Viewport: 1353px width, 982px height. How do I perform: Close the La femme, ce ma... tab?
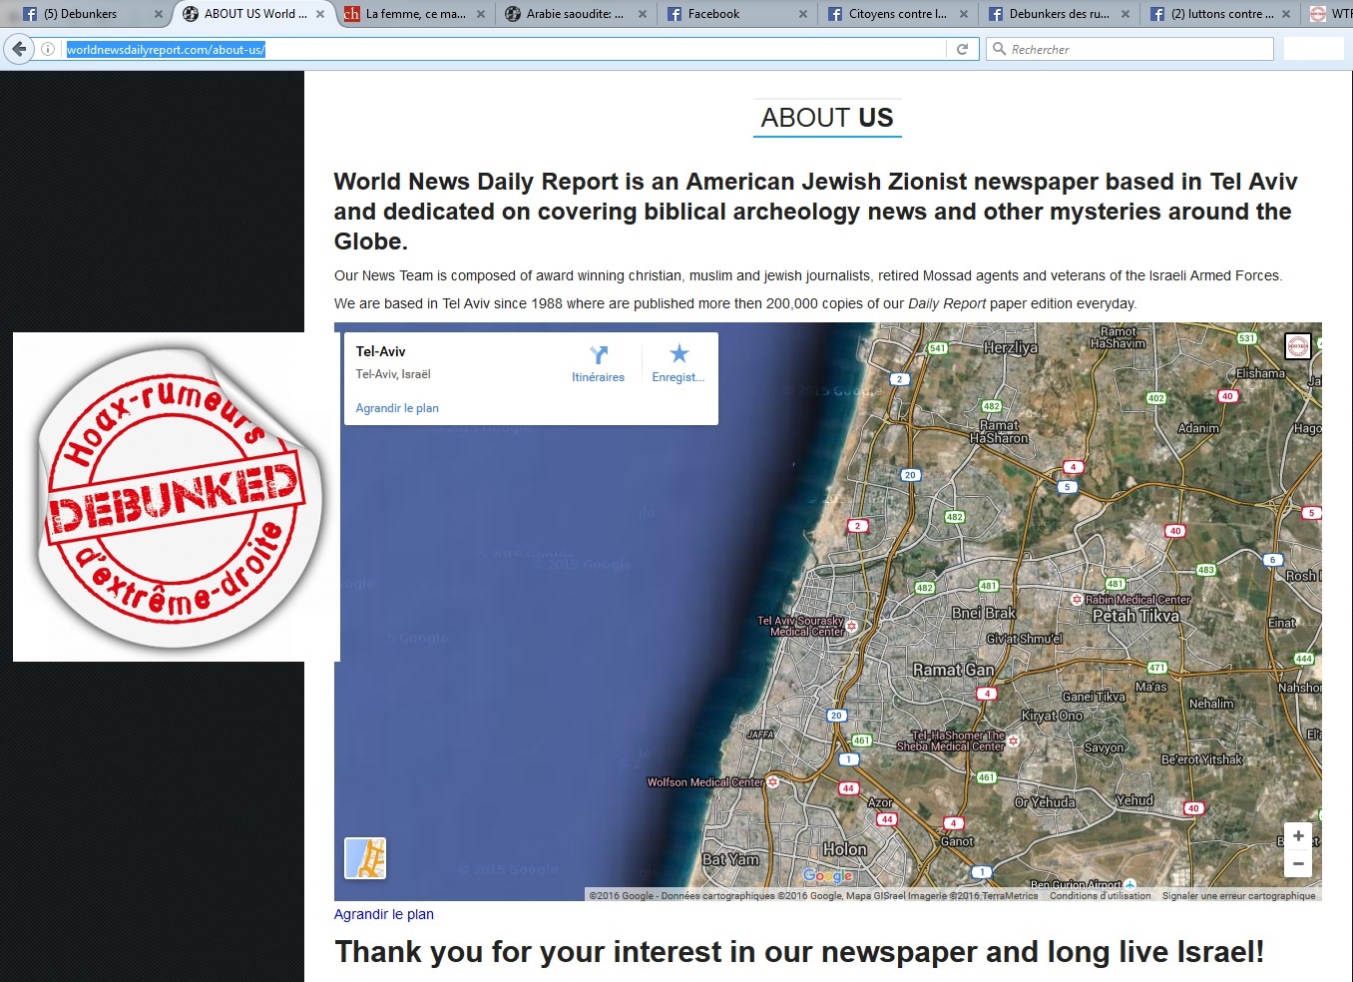point(481,14)
